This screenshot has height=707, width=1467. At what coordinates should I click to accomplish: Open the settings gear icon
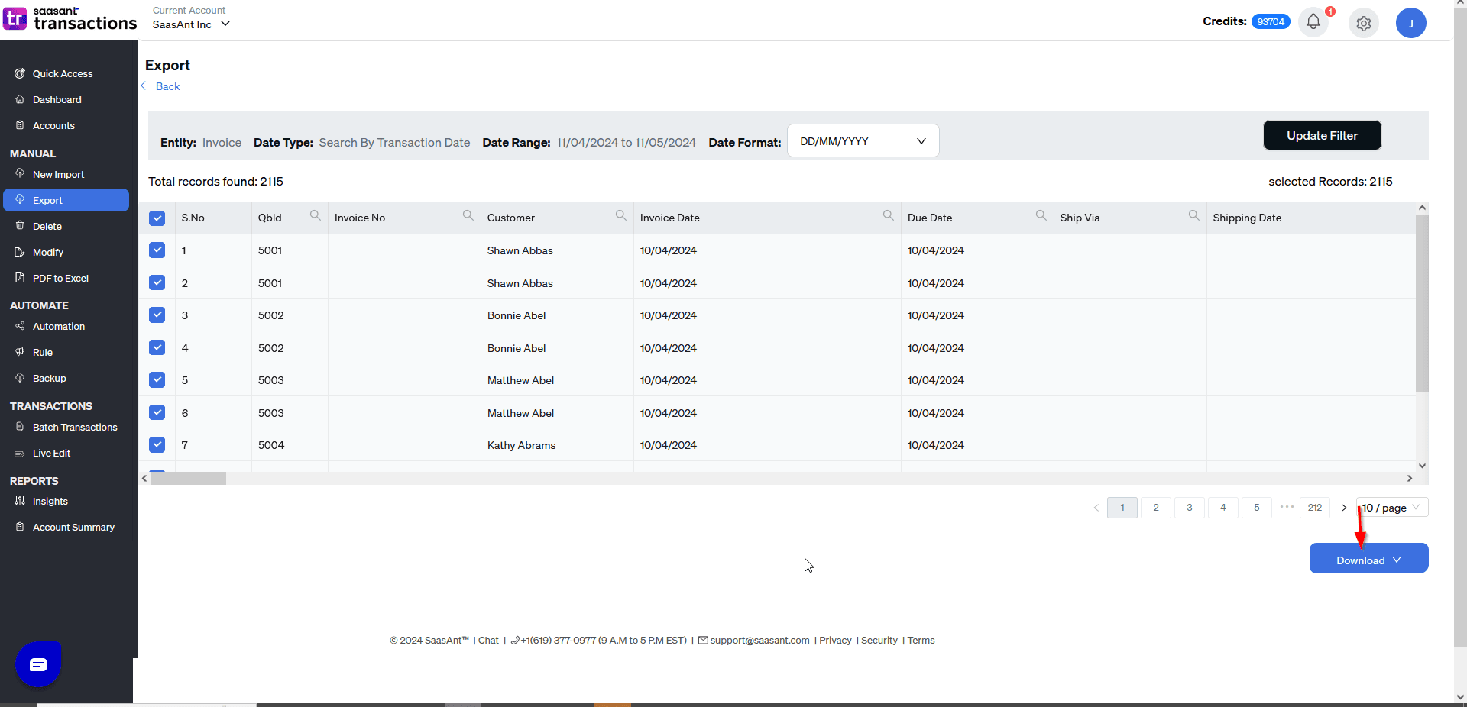(1364, 24)
